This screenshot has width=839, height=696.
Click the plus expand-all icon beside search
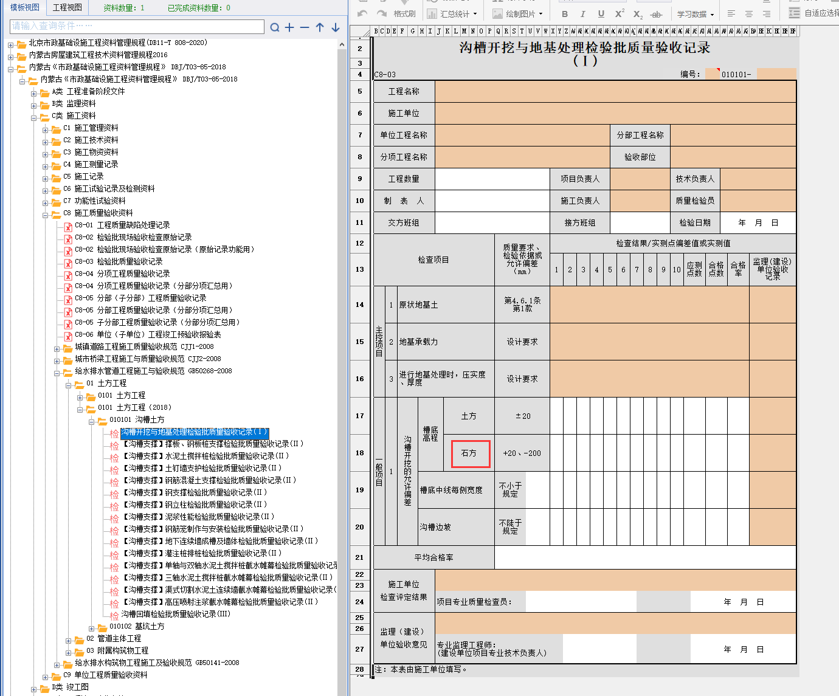pos(289,27)
